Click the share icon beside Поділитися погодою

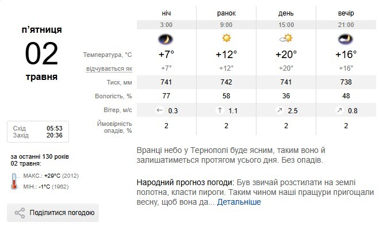click(20, 213)
